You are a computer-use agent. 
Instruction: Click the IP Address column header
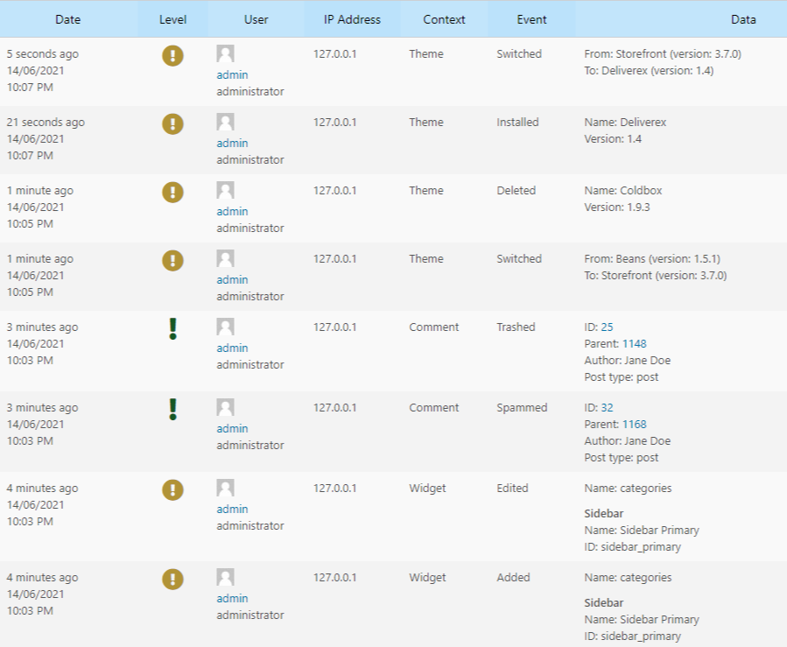(x=352, y=19)
